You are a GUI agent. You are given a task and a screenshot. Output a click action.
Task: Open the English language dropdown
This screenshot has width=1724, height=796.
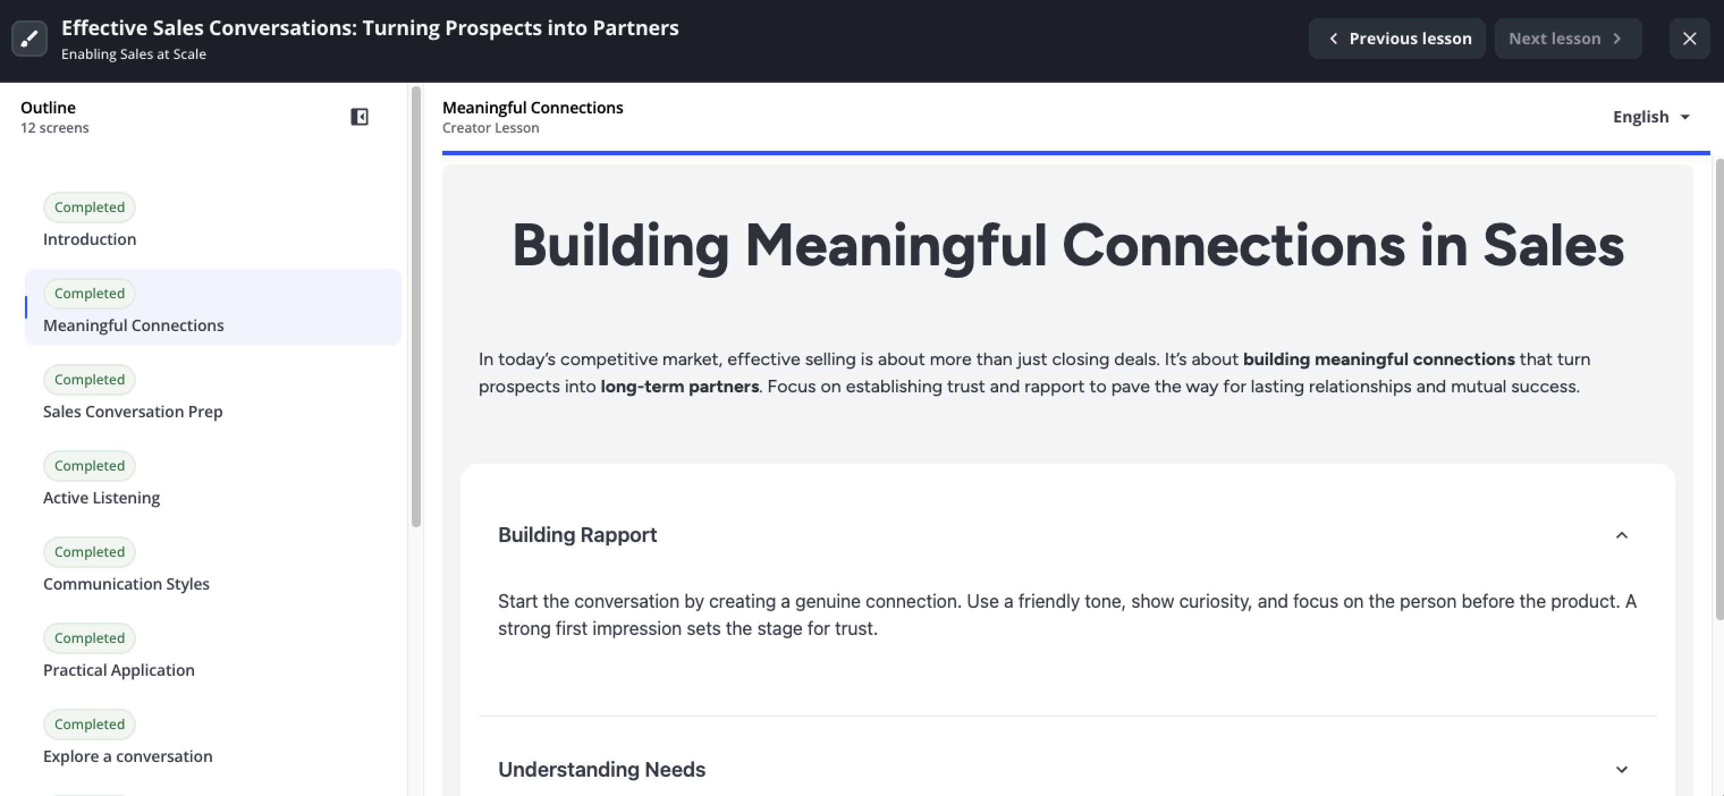pyautogui.click(x=1650, y=117)
